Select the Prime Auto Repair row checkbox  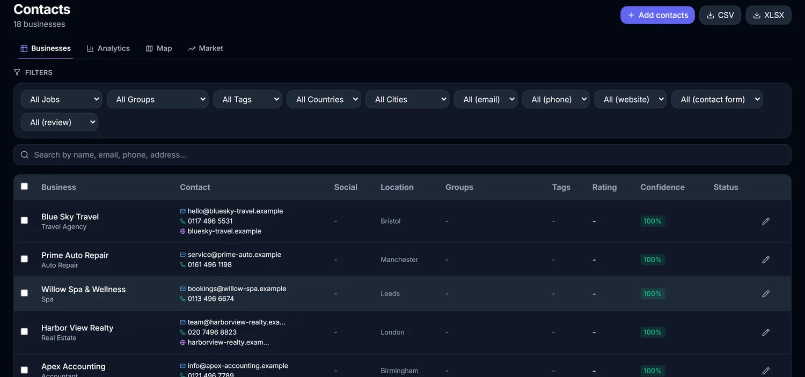[24, 259]
